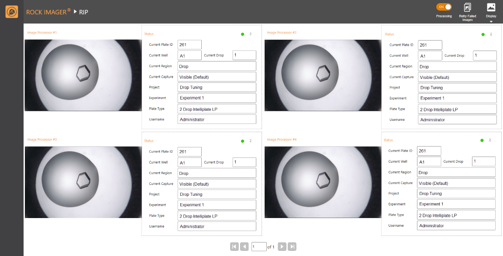The image size is (503, 256).
Task: Select the Plate Type field in Processor #3
Action: tap(217, 216)
